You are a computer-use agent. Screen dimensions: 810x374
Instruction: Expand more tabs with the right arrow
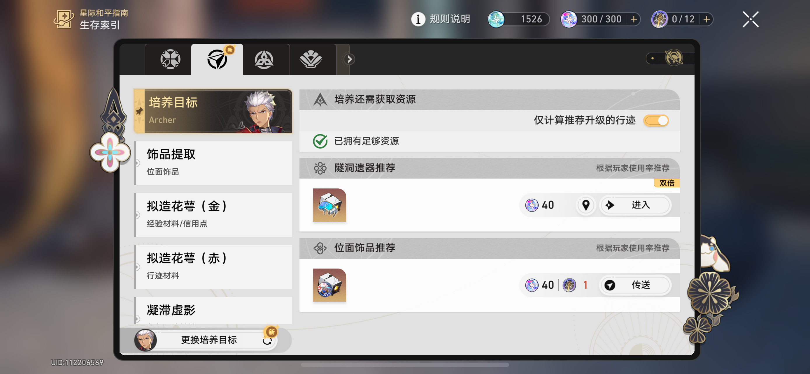click(x=349, y=59)
